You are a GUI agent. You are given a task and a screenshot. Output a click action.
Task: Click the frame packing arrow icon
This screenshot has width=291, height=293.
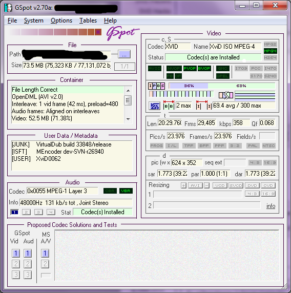226,95
